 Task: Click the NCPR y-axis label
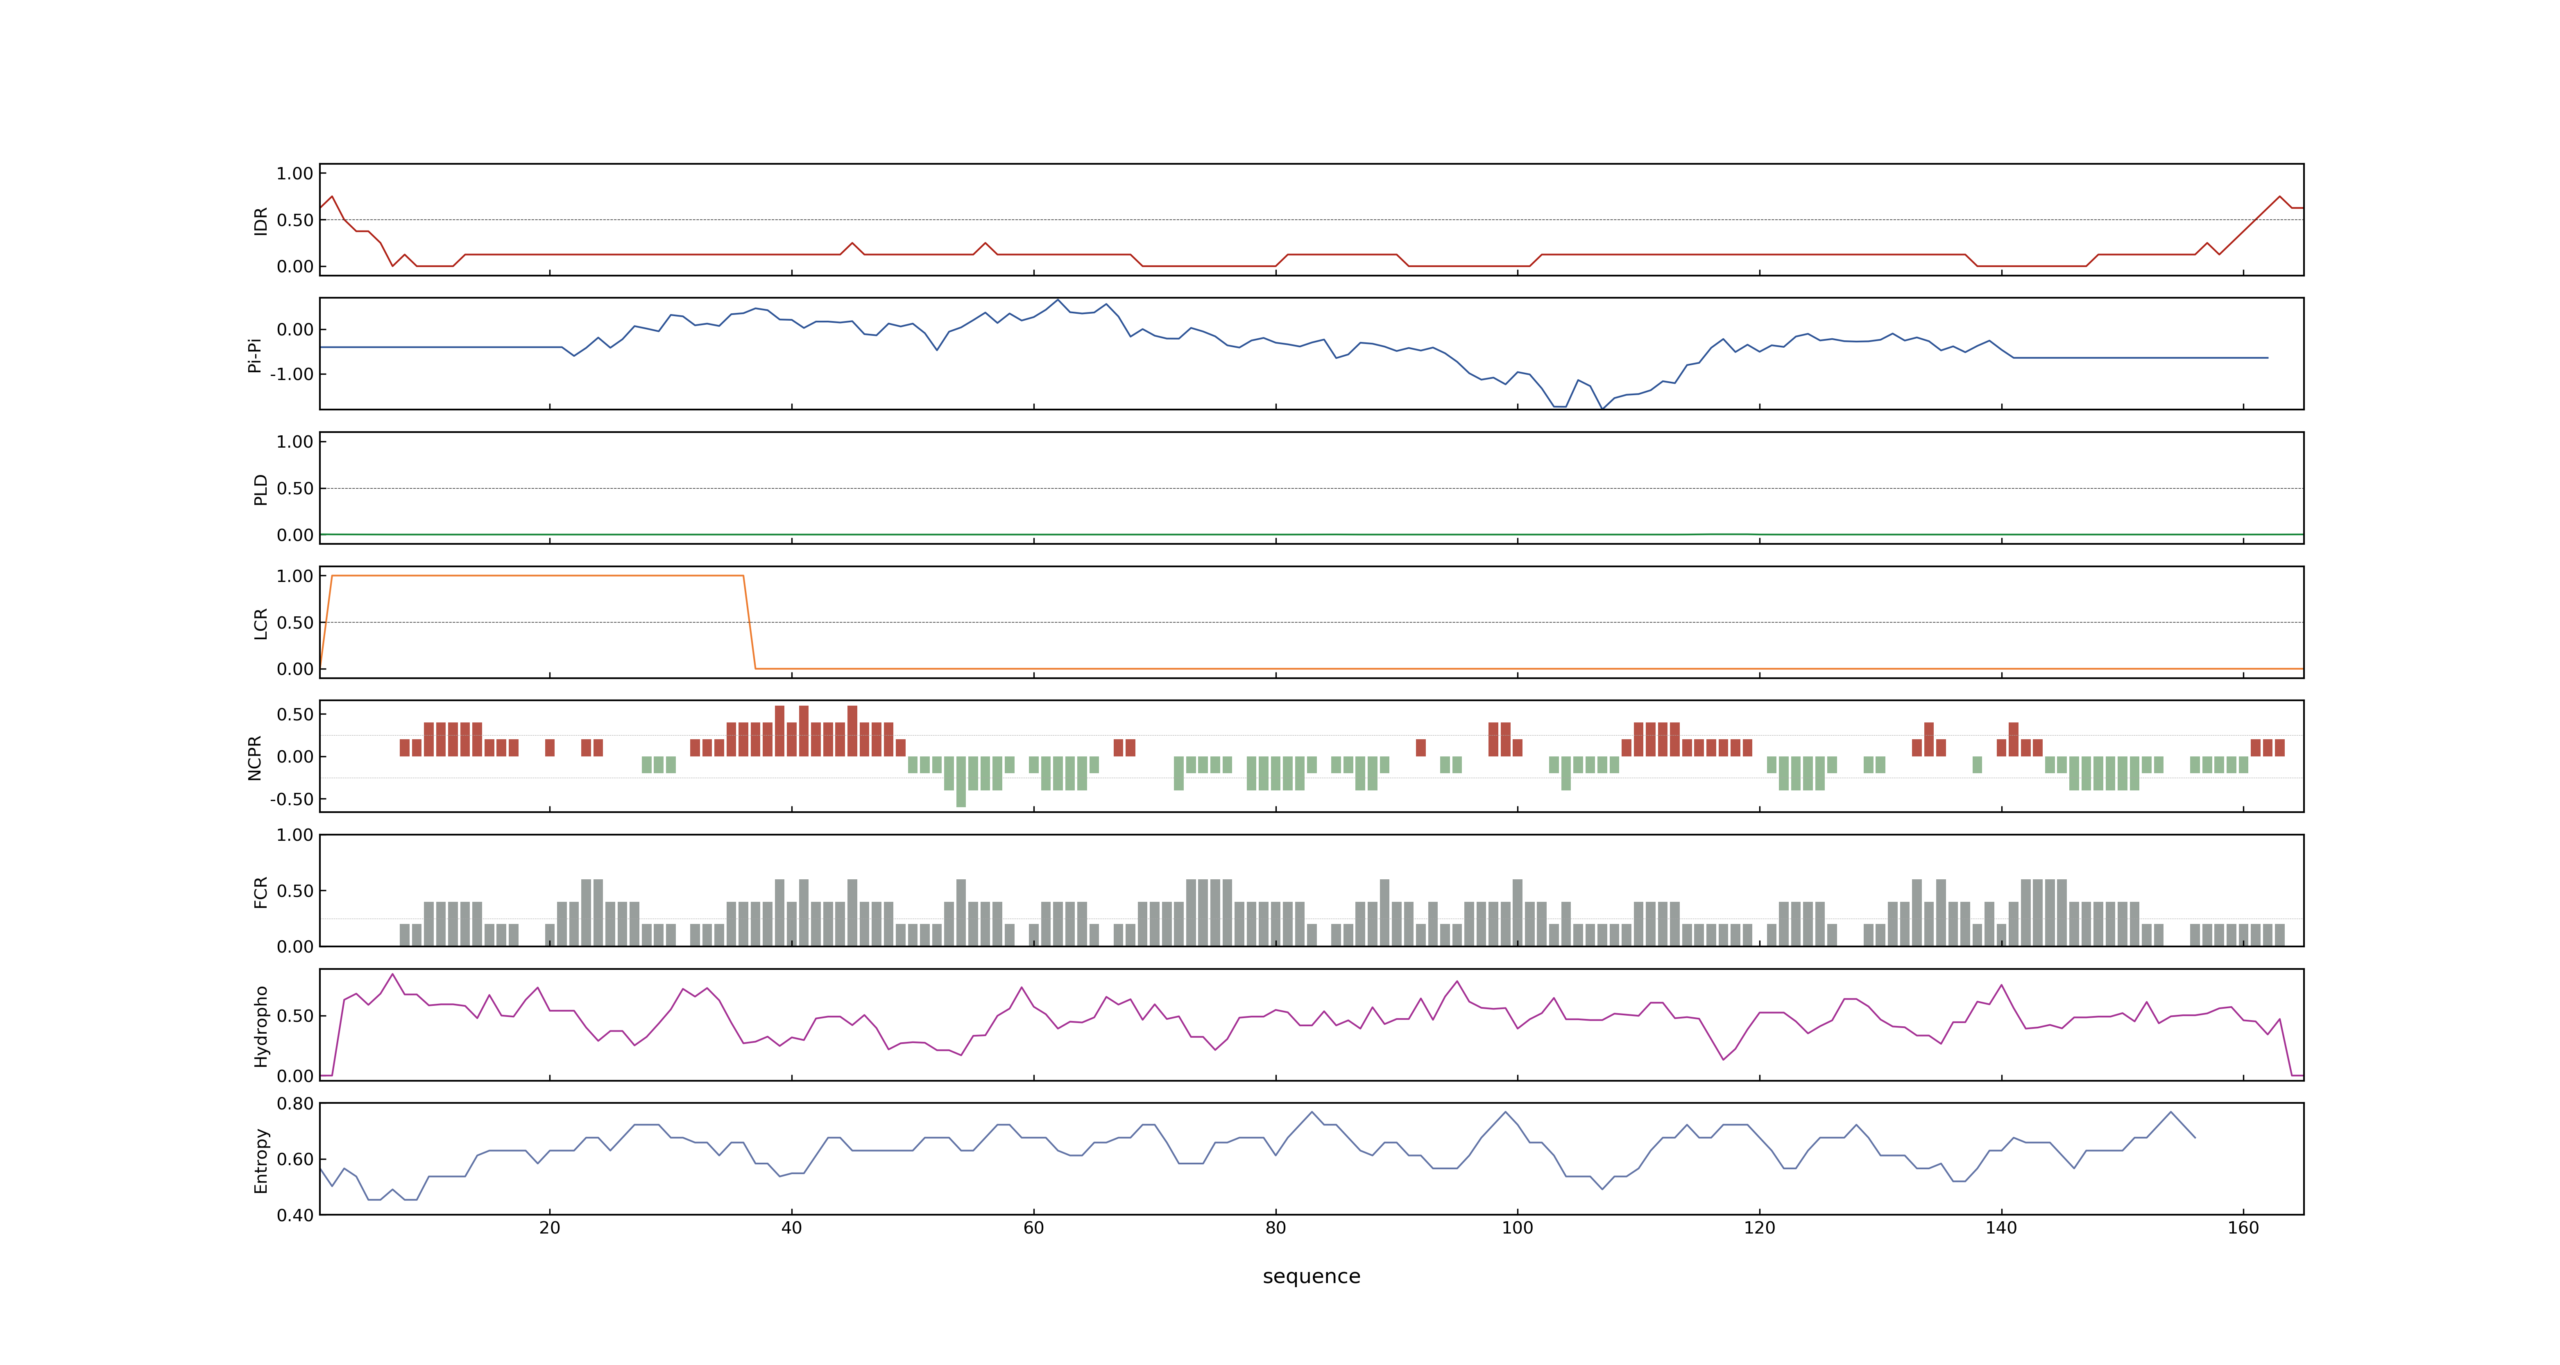coord(254,758)
